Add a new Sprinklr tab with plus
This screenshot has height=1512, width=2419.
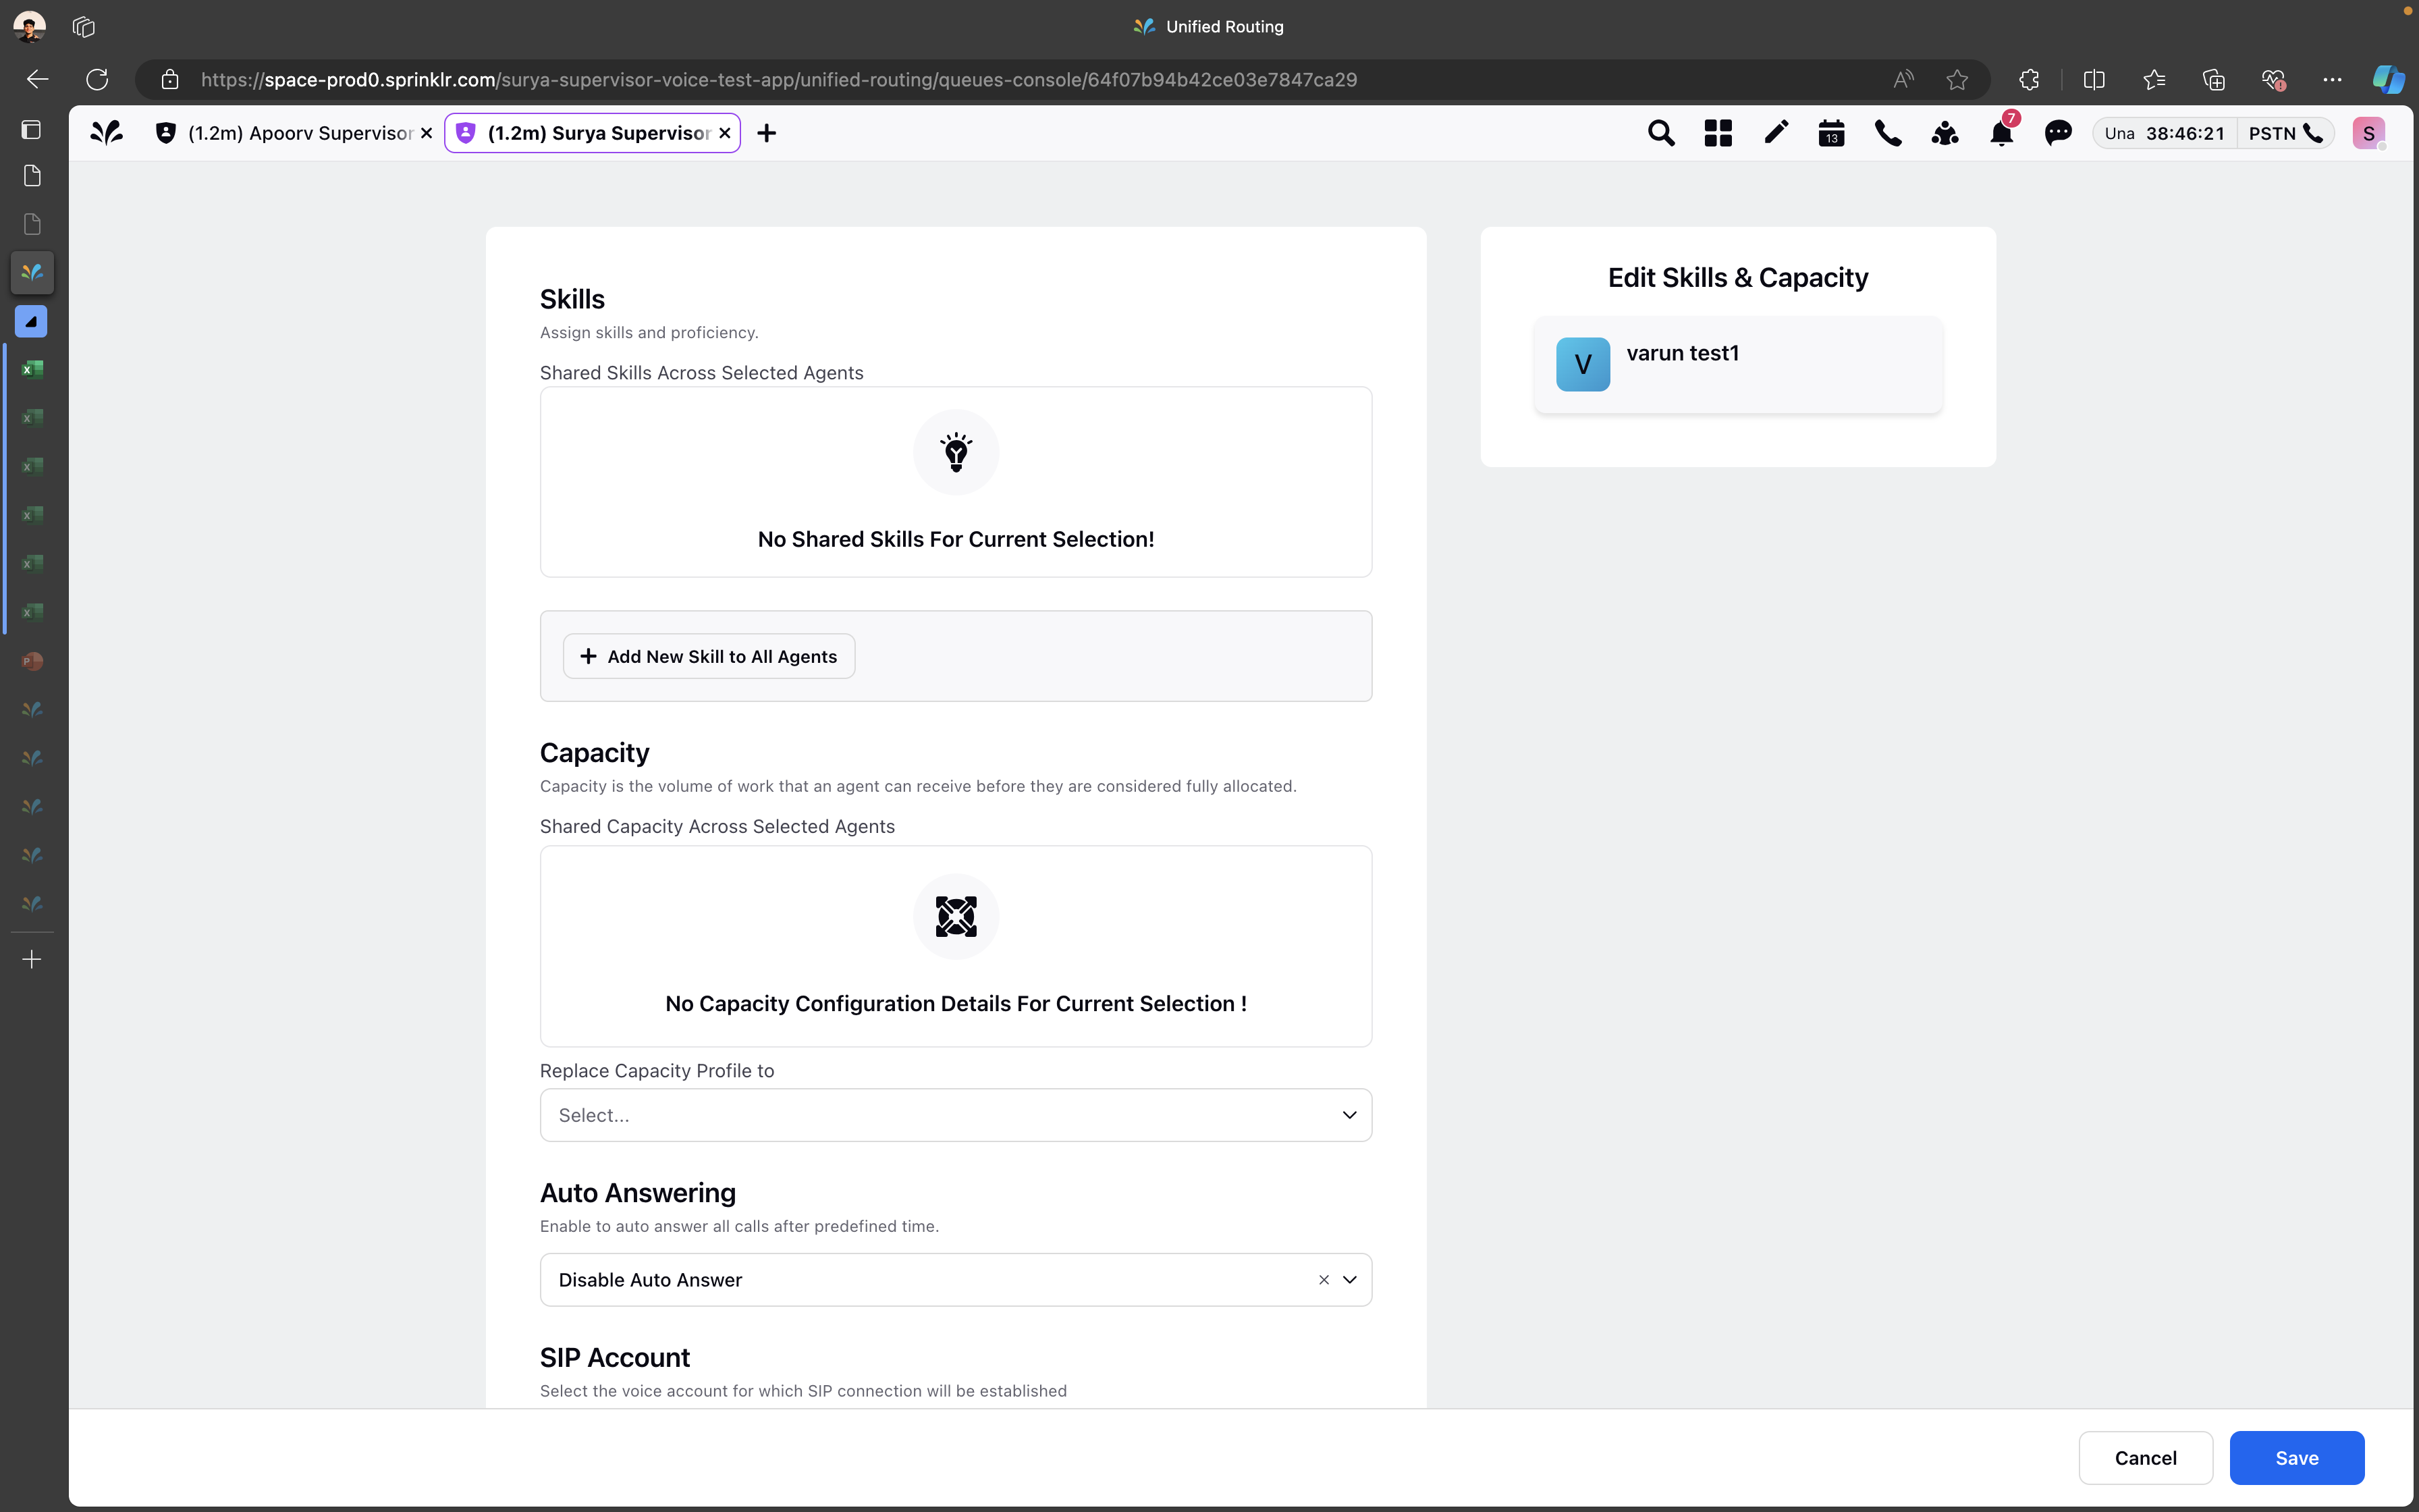click(767, 133)
